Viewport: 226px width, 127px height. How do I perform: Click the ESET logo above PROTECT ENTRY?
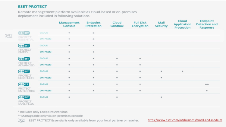coord(24,46)
